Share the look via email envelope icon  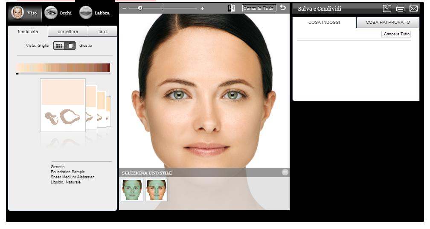pos(413,9)
